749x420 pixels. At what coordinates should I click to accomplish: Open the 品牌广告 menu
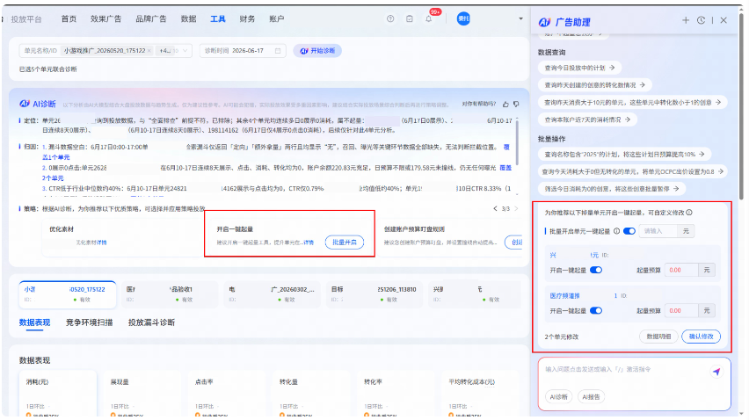pos(151,18)
